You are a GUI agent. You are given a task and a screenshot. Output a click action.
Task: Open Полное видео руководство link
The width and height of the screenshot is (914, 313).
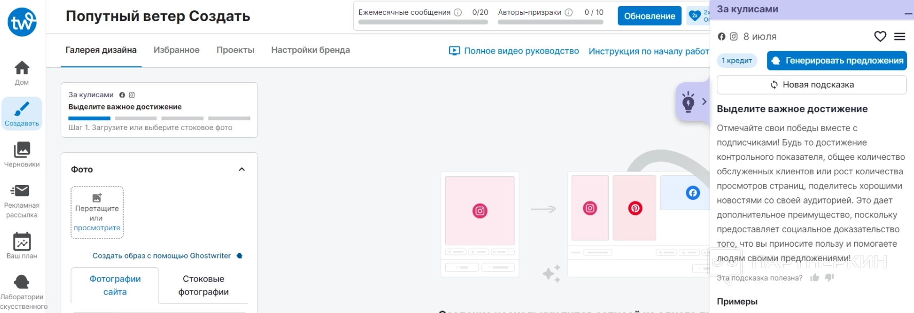point(514,51)
